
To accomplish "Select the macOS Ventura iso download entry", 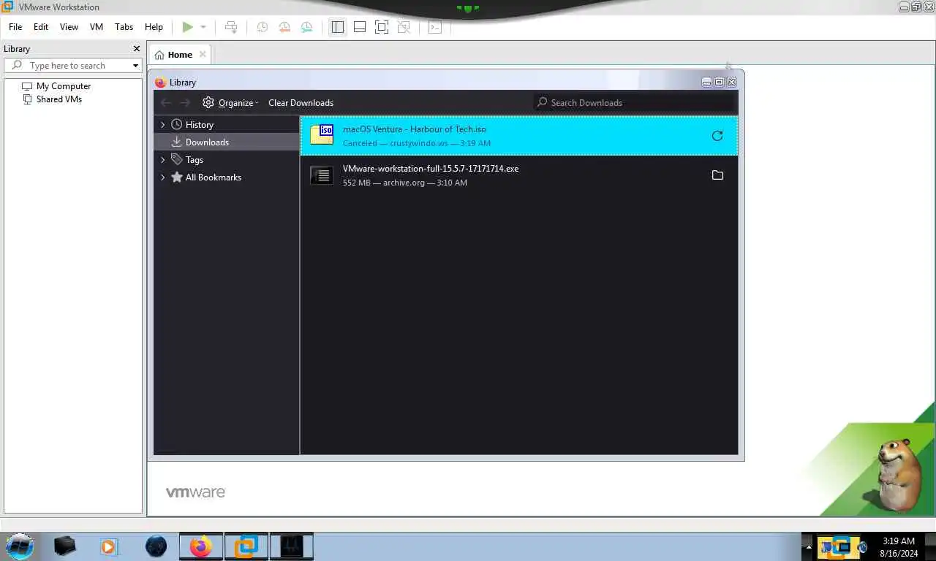I will pos(518,136).
